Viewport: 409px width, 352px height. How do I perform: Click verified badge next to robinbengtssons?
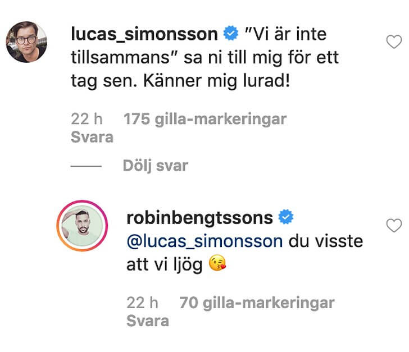(287, 217)
